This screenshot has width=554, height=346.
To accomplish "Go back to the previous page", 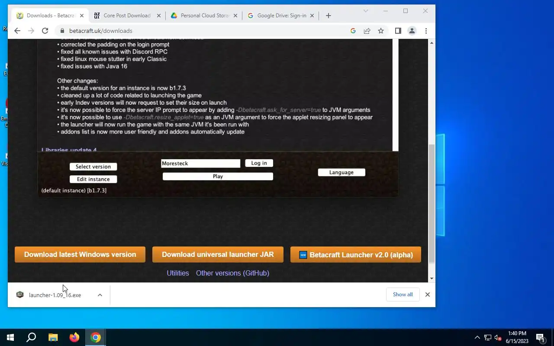I will pos(17,31).
